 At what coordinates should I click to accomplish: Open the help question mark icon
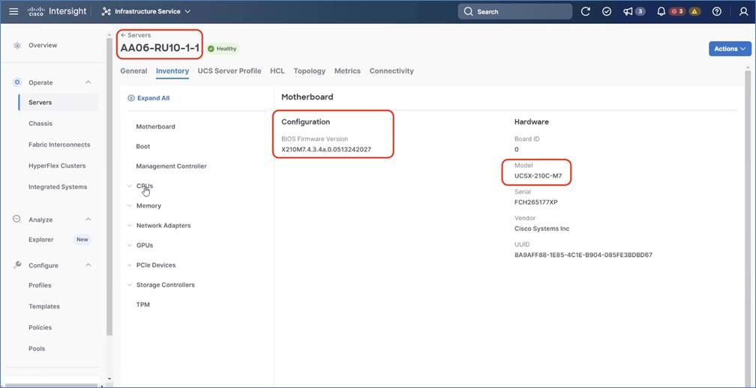click(x=717, y=11)
